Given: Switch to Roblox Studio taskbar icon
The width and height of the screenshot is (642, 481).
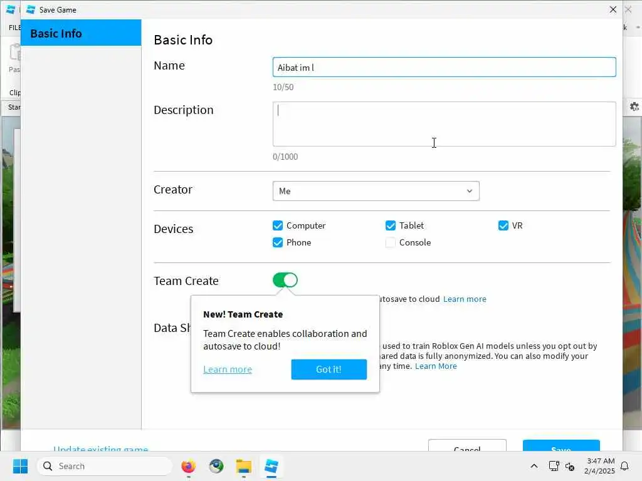Looking at the screenshot, I should click(x=271, y=466).
